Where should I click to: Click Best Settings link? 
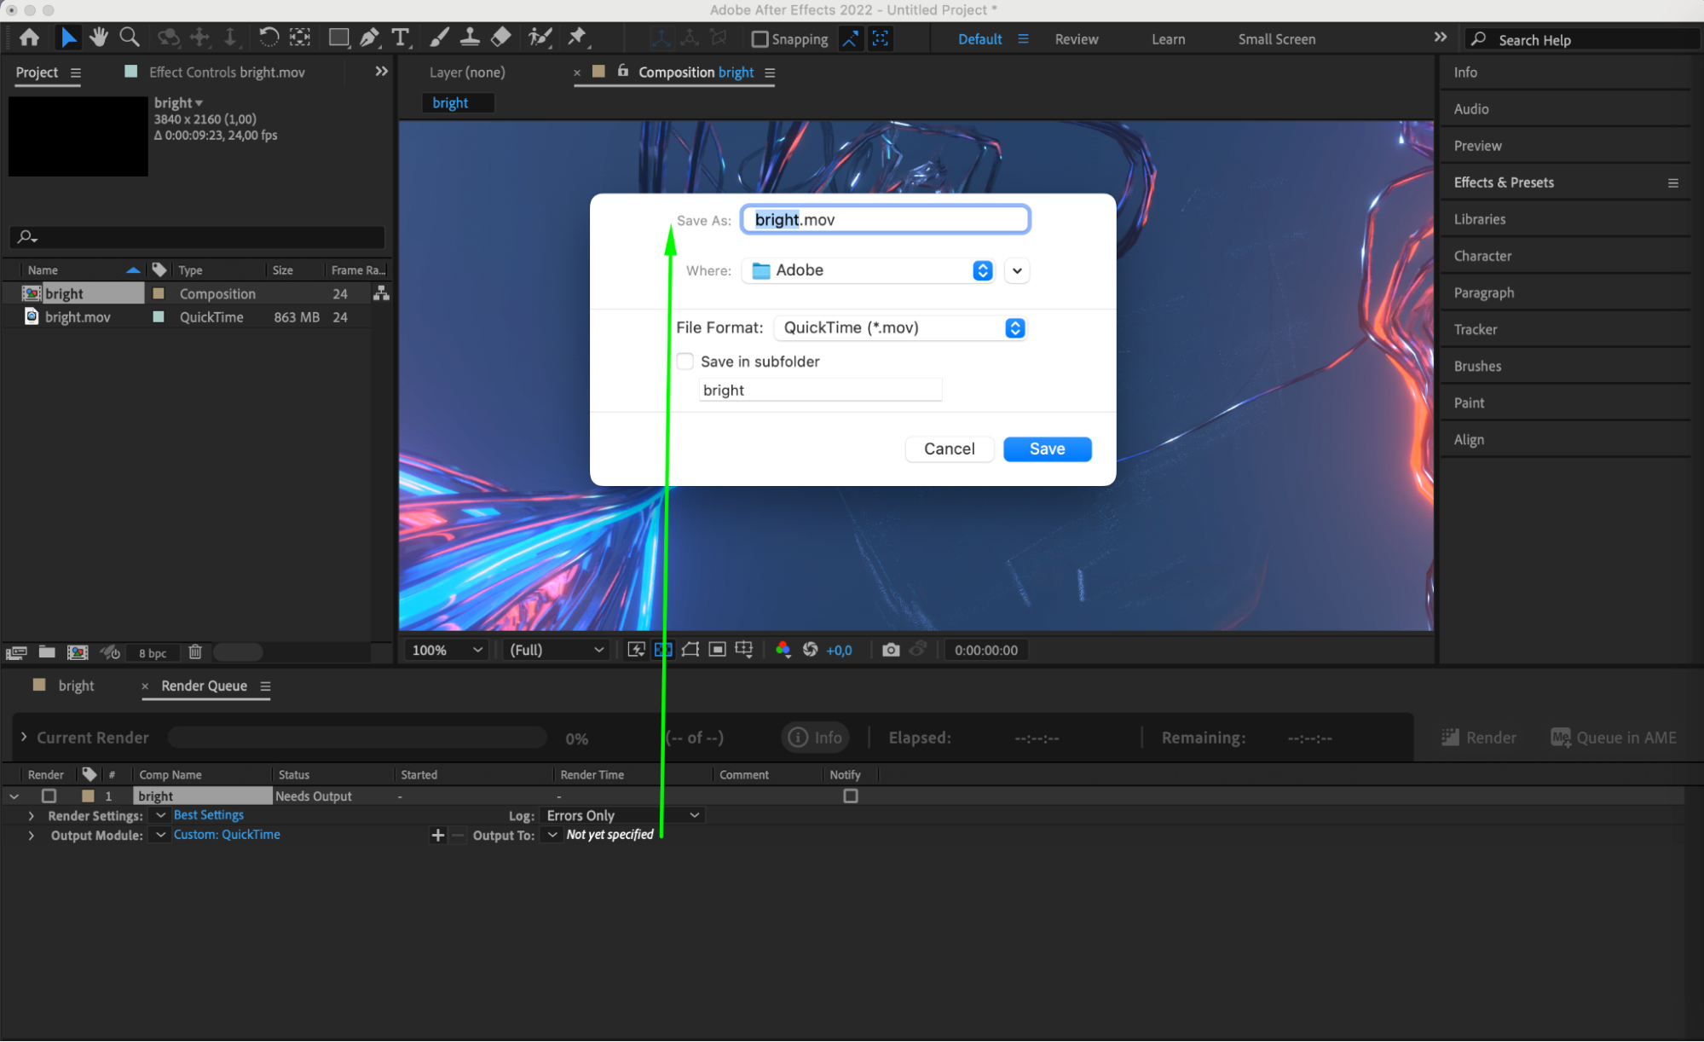coord(209,815)
